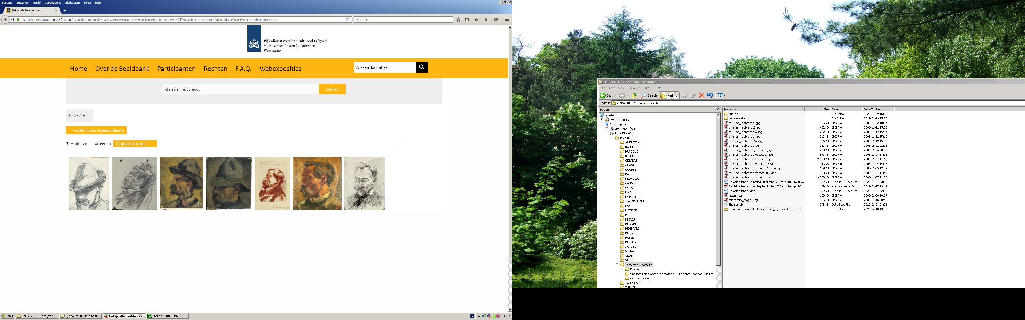
Task: Click Explorer Back button
Action: click(606, 95)
